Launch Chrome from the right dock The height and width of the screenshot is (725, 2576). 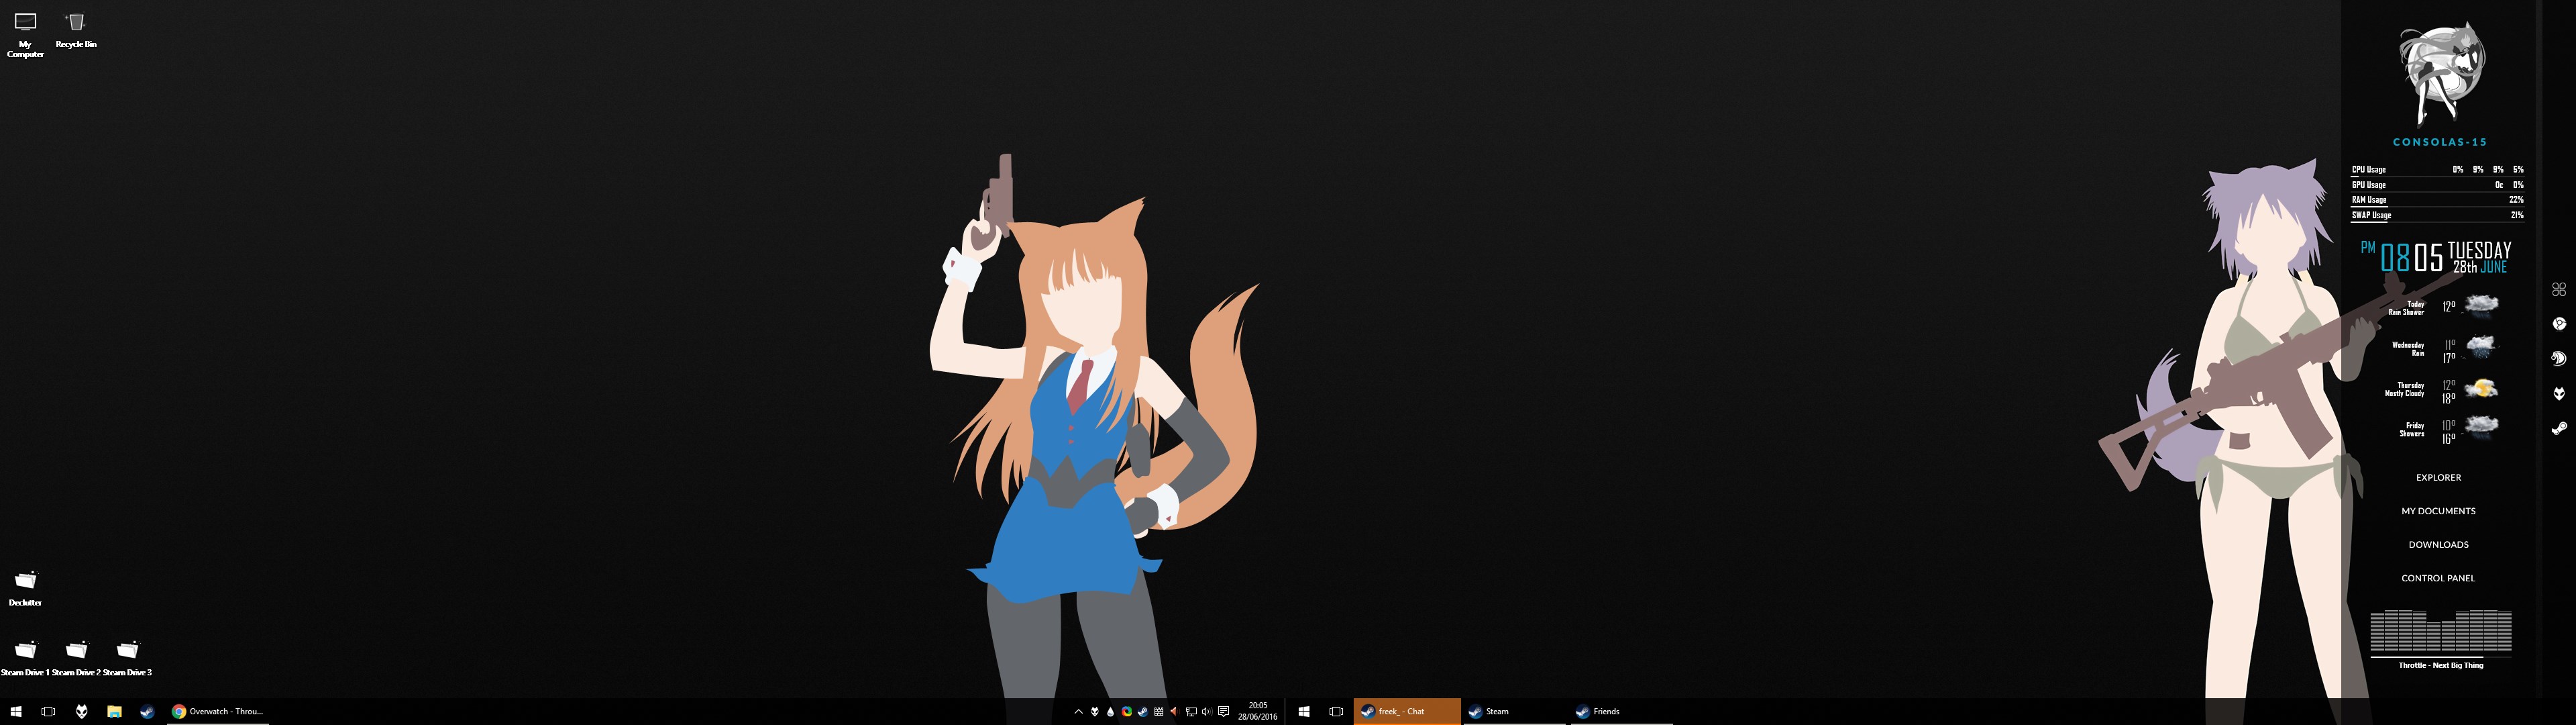2559,324
